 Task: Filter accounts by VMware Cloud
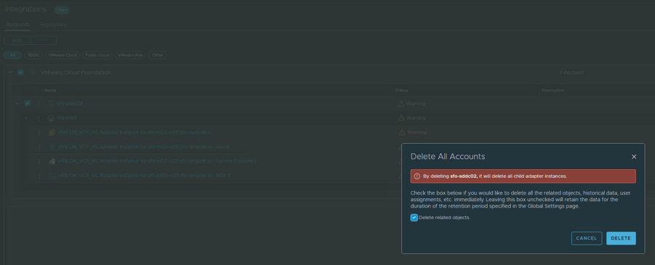(x=63, y=55)
